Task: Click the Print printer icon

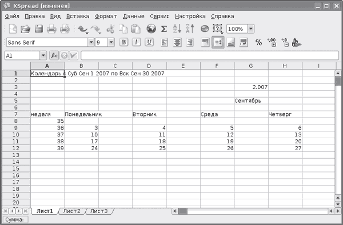Action: point(51,29)
